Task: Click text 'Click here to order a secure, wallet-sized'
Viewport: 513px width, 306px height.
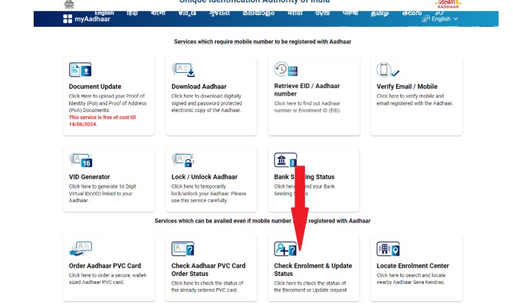Action: pos(108,278)
